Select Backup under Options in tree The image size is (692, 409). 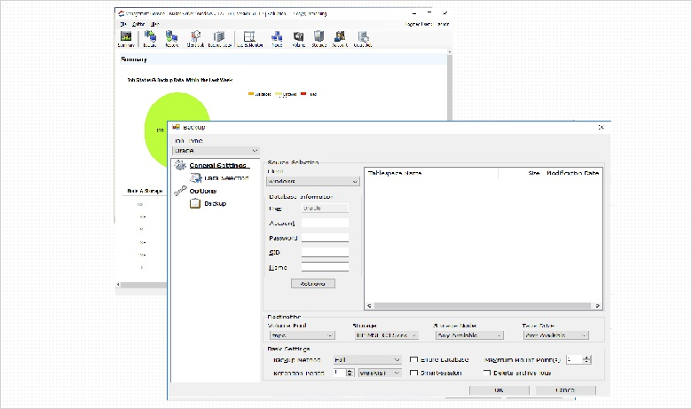216,204
